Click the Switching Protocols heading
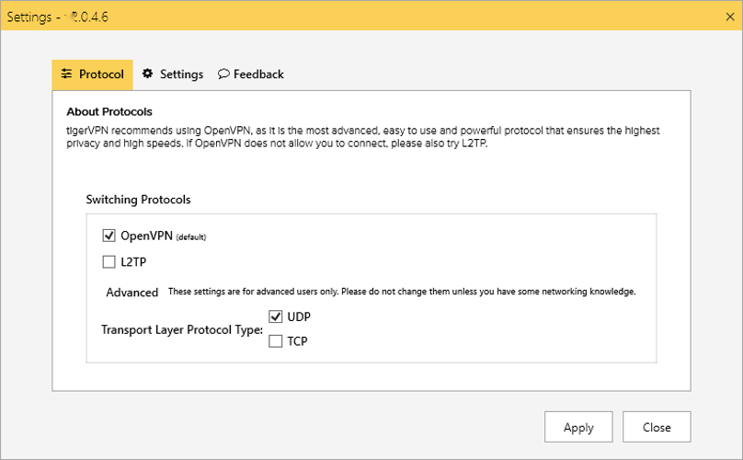This screenshot has height=460, width=743. [138, 199]
